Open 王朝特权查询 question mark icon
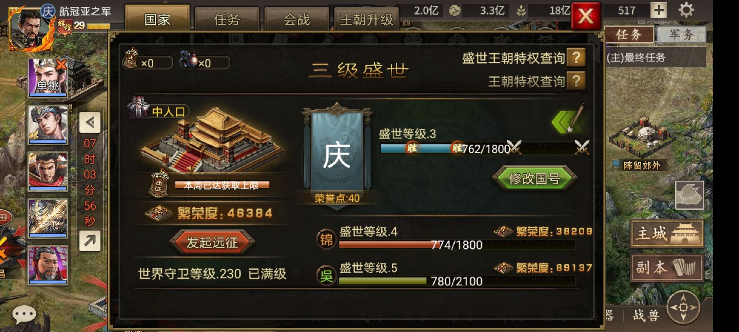This screenshot has width=739, height=332. pyautogui.click(x=576, y=81)
